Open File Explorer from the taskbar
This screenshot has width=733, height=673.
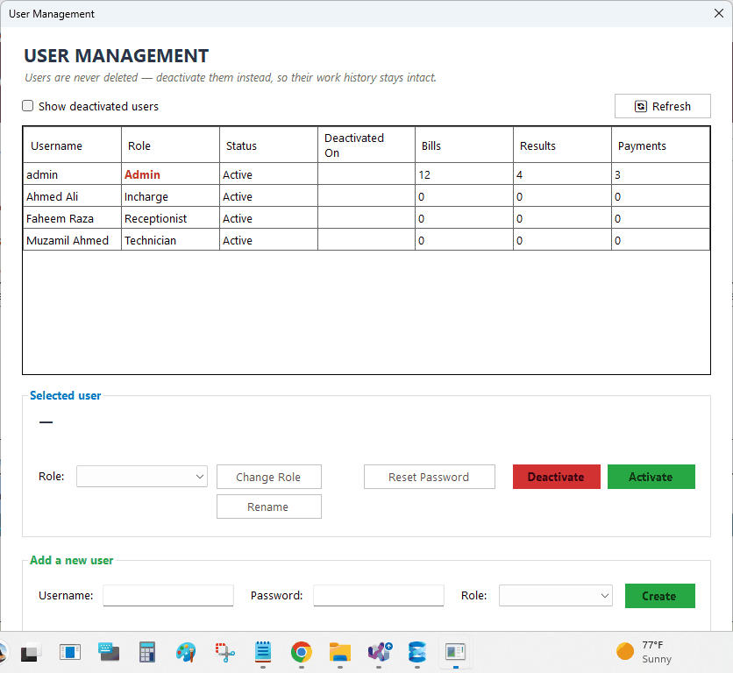(340, 652)
